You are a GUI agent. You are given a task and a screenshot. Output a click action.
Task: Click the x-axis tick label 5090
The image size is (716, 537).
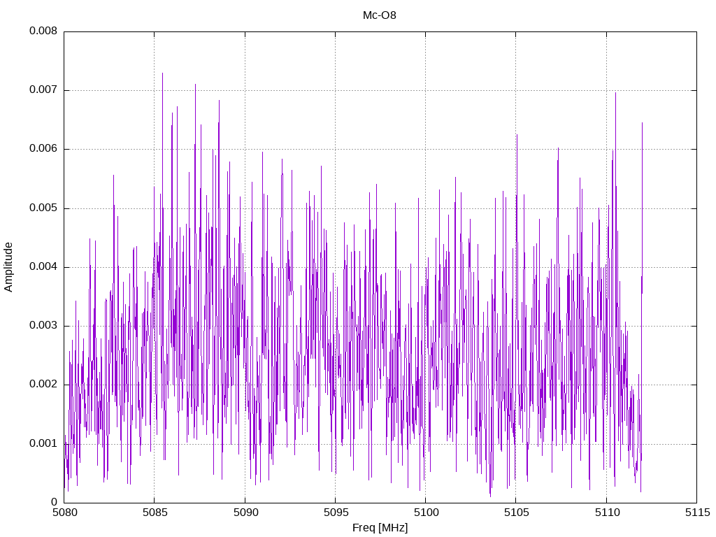click(245, 513)
